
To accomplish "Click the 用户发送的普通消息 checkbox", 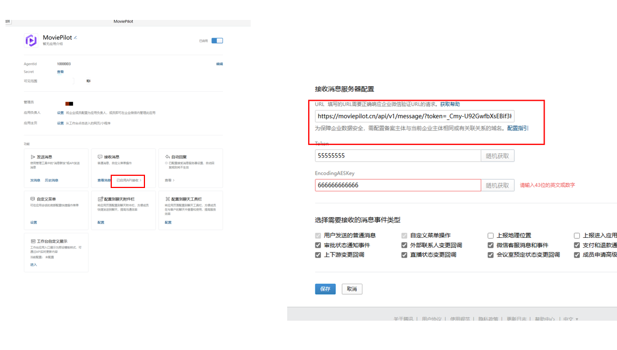I will [x=318, y=236].
